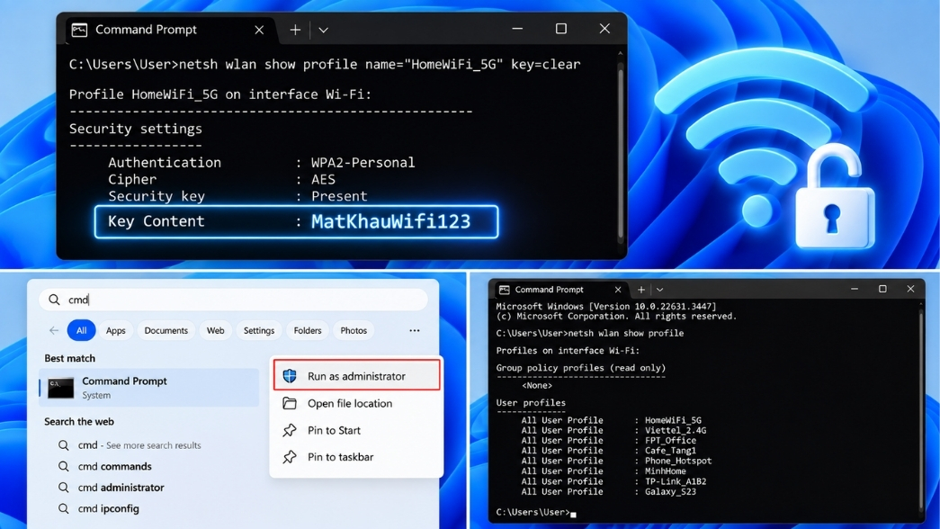Close the tab in bottom-right Command Prompt window
940x529 pixels.
click(617, 290)
